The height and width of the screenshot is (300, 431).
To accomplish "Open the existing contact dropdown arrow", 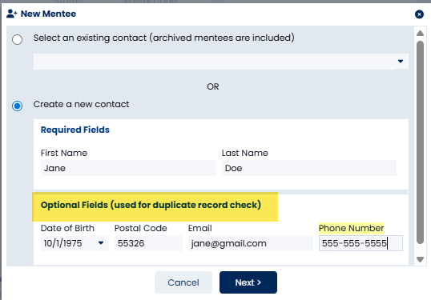I will coord(401,62).
